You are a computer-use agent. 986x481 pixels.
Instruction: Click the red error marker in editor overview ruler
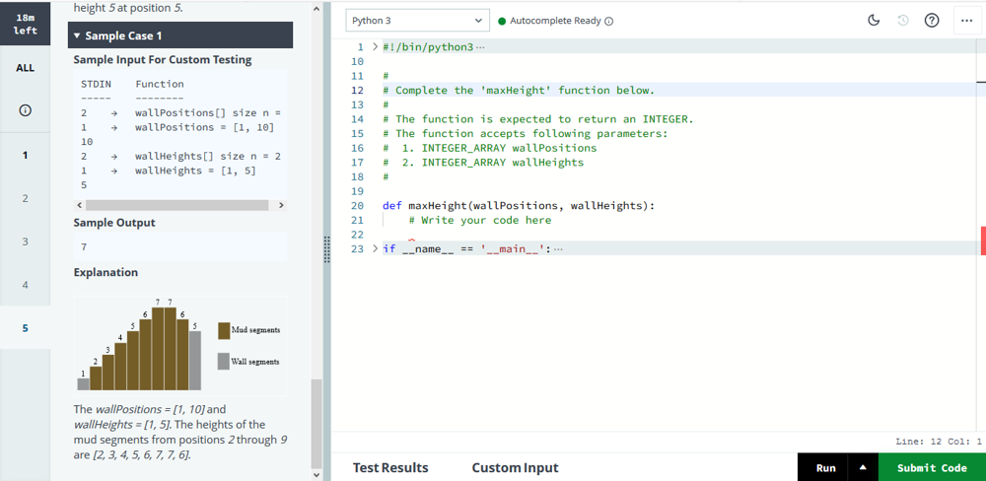(983, 241)
